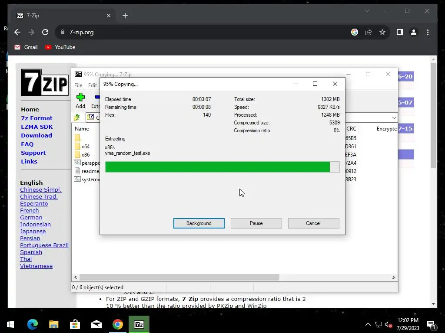Switch site language to Chinese Simpl.
445x333 pixels.
pyautogui.click(x=40, y=190)
